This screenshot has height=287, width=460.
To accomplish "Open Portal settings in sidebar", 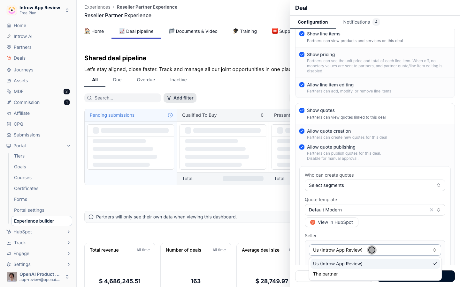I will tap(29, 210).
